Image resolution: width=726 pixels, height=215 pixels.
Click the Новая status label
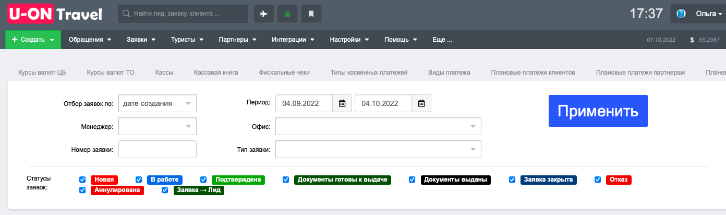[104, 180]
